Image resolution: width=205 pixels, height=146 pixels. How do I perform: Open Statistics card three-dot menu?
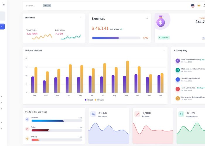point(81,18)
